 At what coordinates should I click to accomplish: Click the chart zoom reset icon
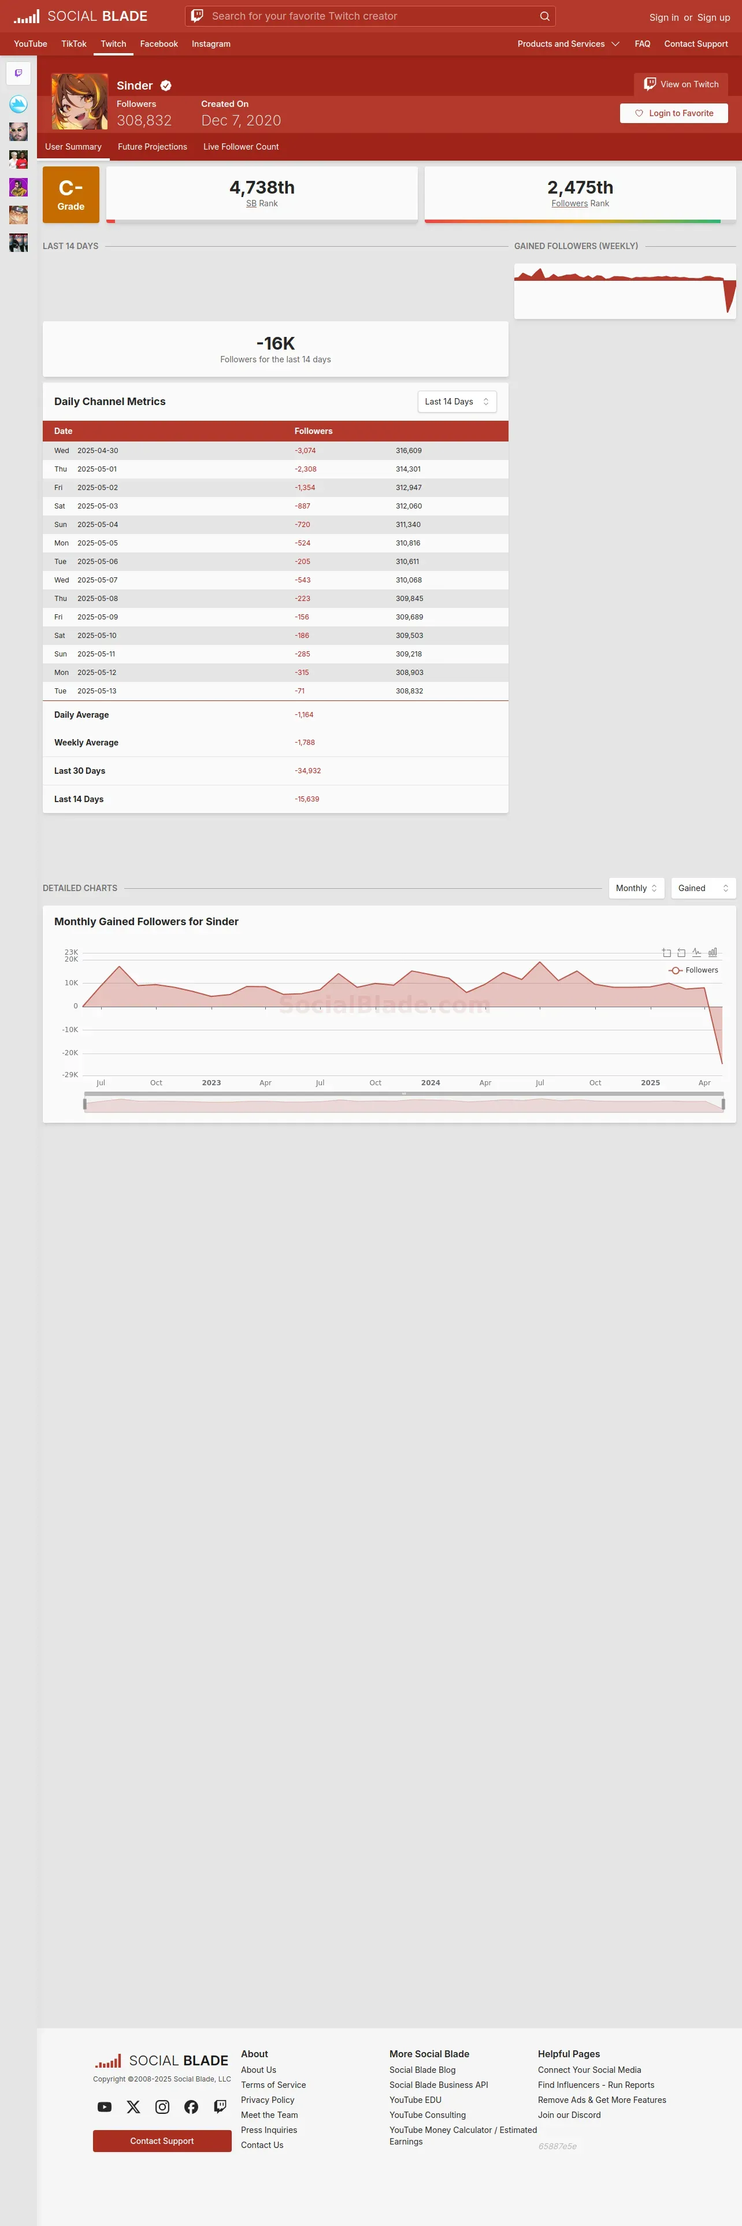[x=681, y=952]
